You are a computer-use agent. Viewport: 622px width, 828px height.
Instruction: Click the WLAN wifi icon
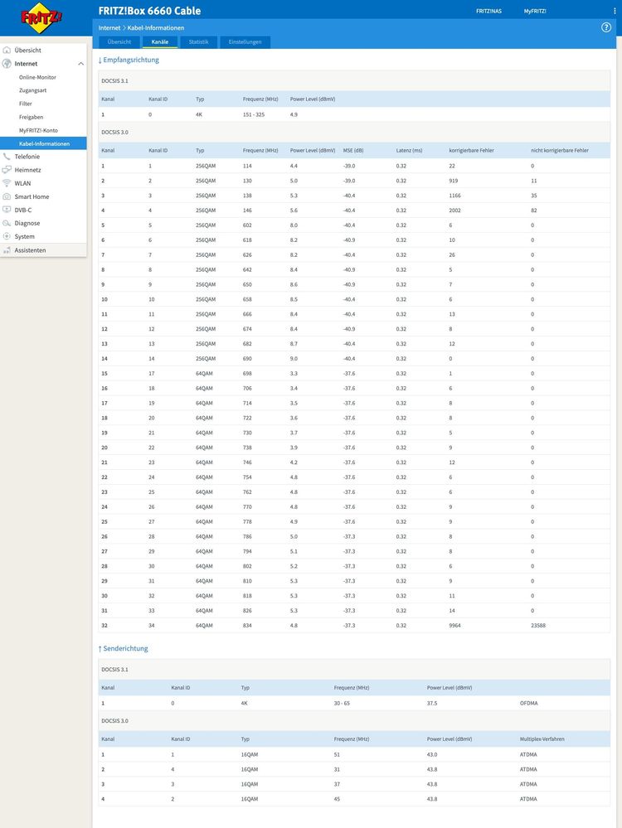[7, 183]
